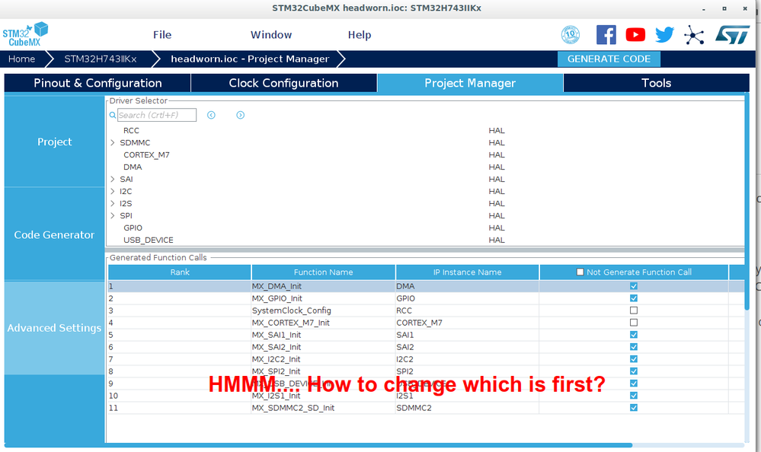Viewport: 761px width, 452px height.
Task: Open the Help menu
Action: click(x=360, y=35)
